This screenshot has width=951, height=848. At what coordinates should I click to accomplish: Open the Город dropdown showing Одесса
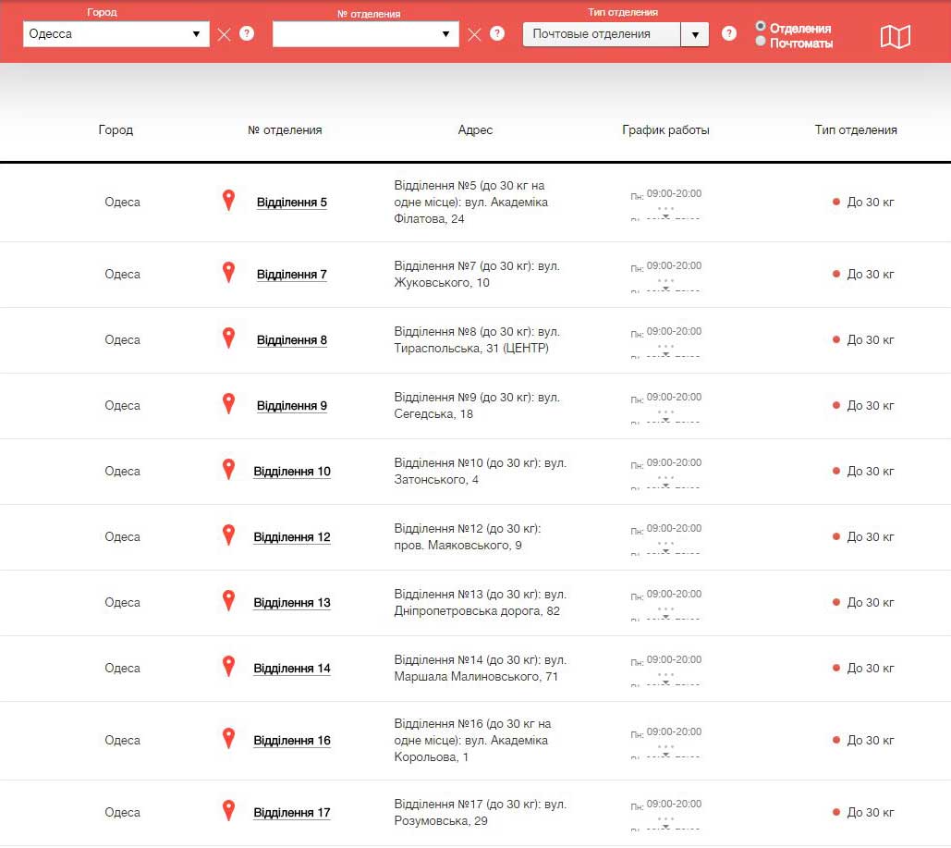click(116, 34)
